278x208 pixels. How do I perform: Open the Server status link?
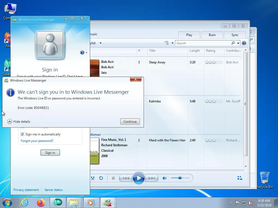[53, 190]
